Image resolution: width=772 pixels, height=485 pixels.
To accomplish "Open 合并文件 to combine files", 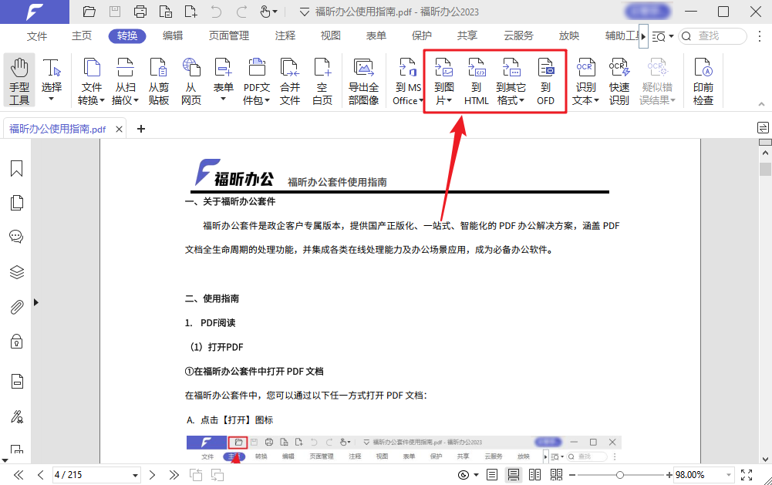I will [x=289, y=79].
